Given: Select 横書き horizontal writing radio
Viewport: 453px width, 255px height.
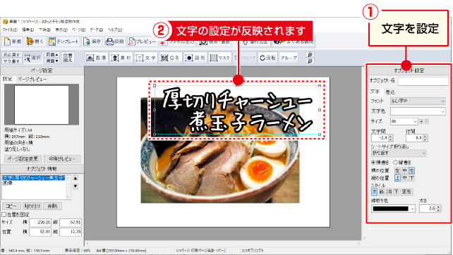Looking at the screenshot, I should pos(373,163).
